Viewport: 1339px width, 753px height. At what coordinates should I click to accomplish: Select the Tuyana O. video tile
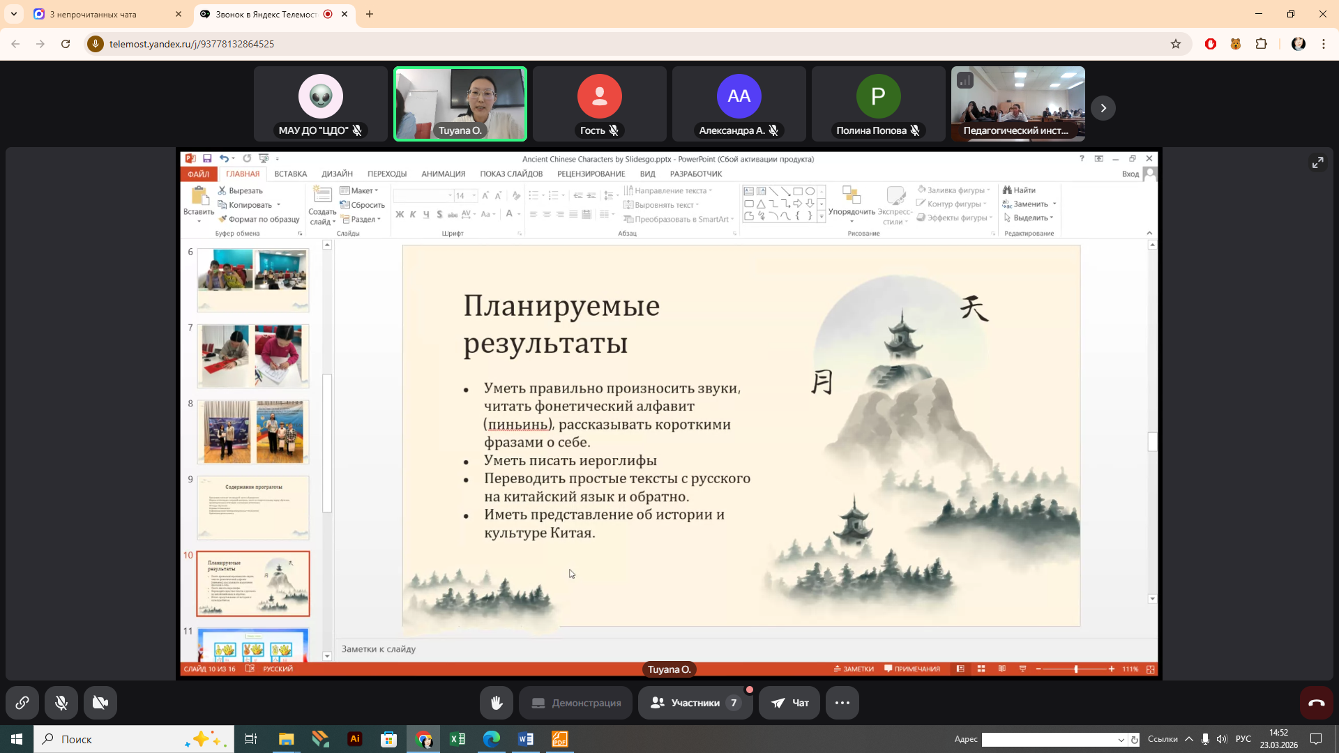pyautogui.click(x=460, y=103)
